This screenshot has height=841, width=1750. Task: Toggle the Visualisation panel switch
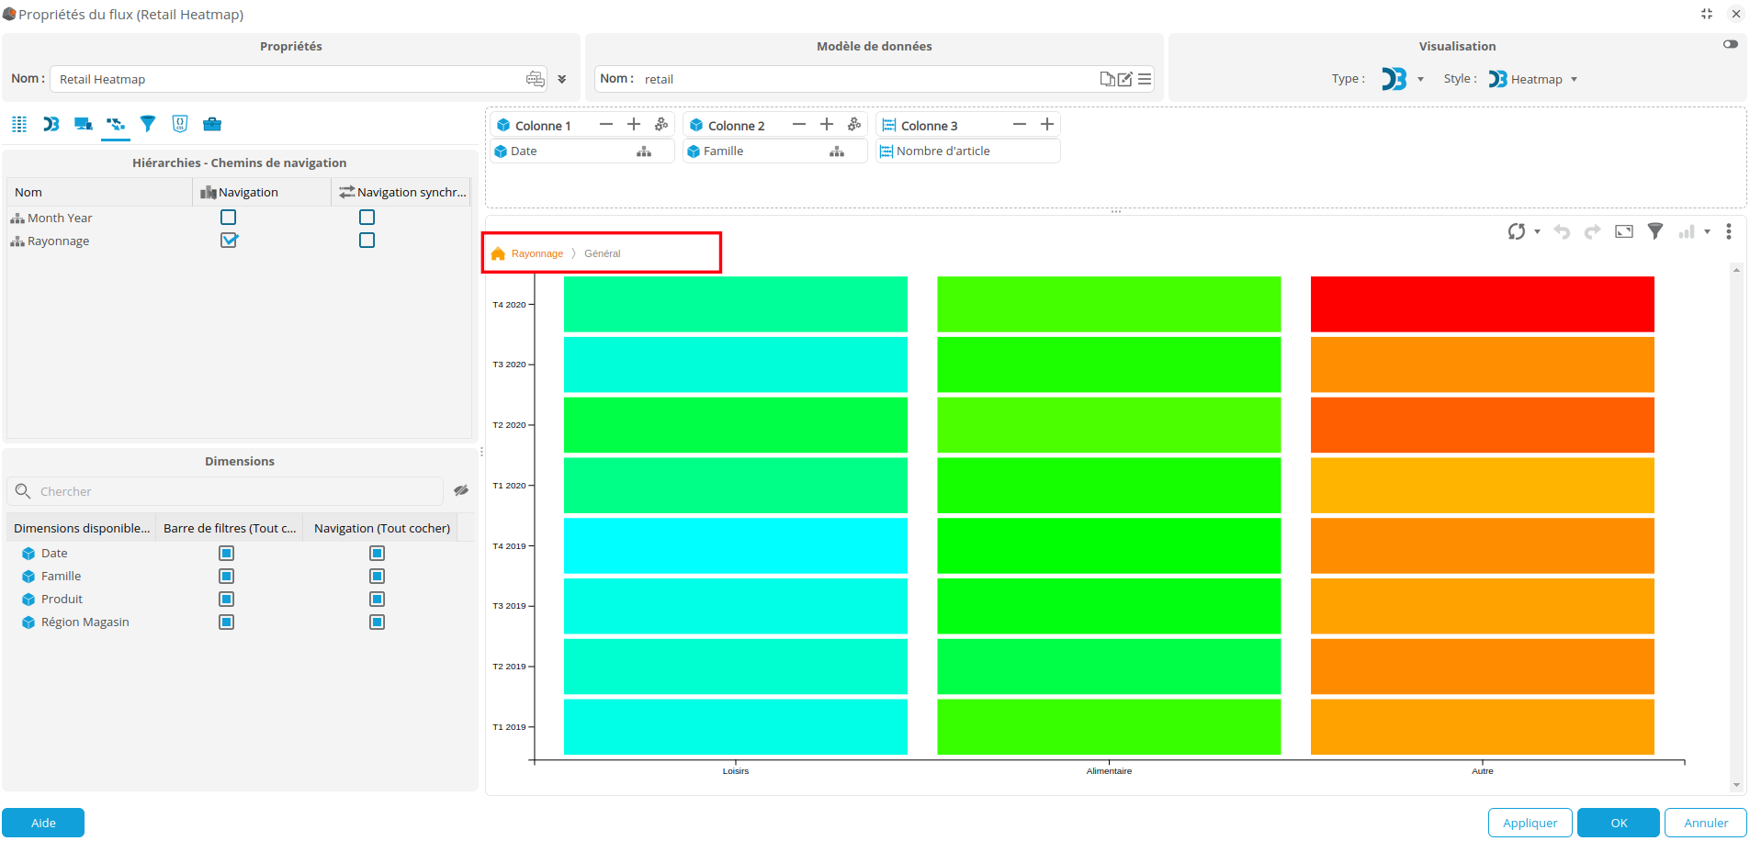pyautogui.click(x=1730, y=44)
